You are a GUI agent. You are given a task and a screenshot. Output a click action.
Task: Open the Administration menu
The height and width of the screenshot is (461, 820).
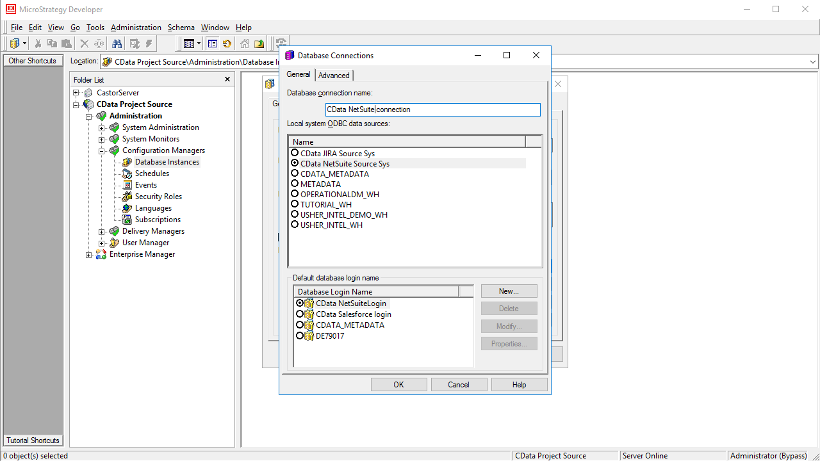(x=136, y=28)
